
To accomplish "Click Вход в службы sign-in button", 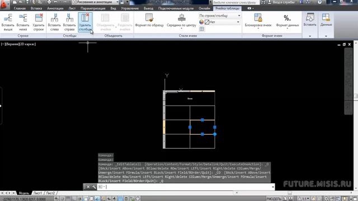I will (x=281, y=2).
